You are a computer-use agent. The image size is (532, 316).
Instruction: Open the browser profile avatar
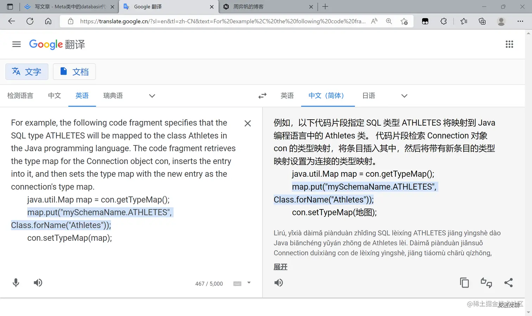(x=501, y=21)
